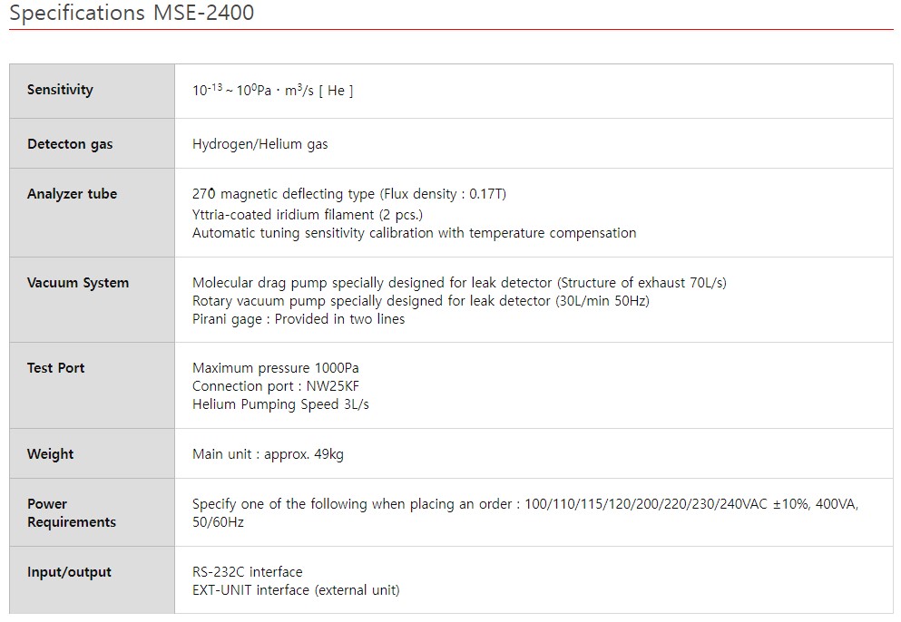Screen dimensions: 901x622
Task: Select the Sensitivity row label
Action: pyautogui.click(x=60, y=90)
